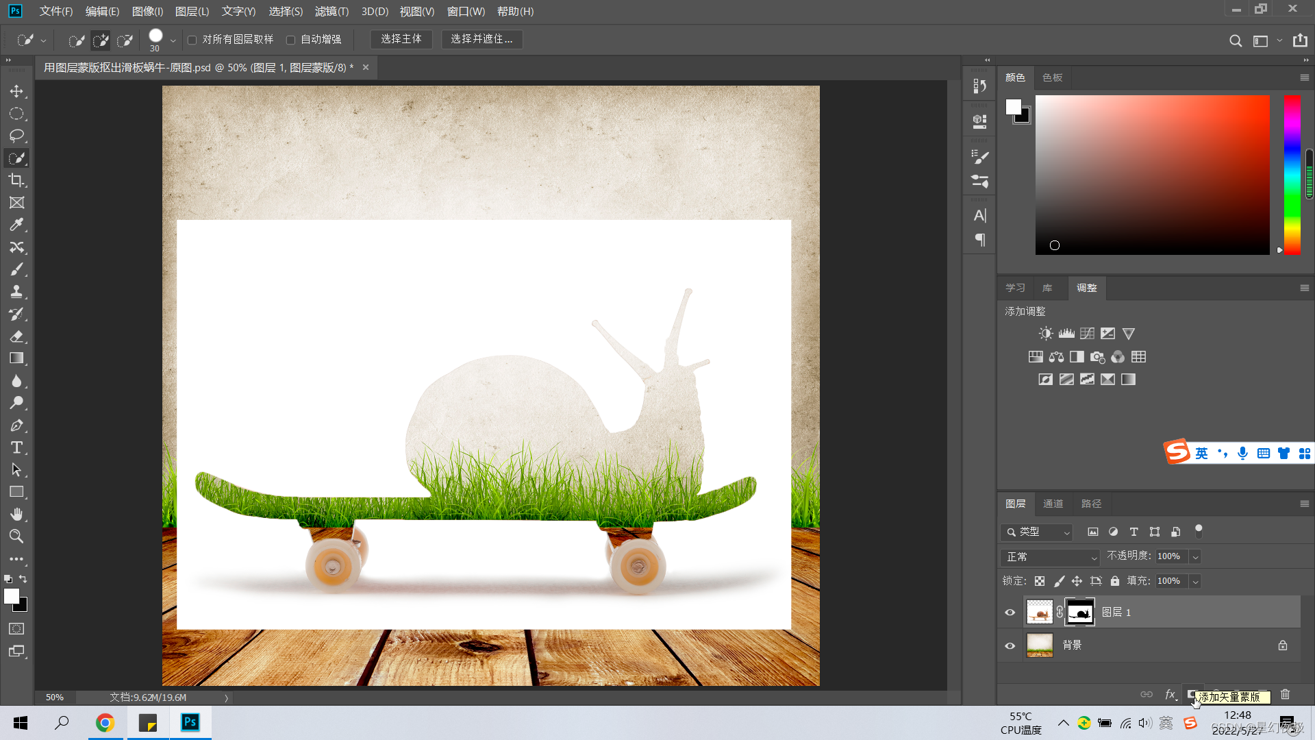Hide the 图层 1 layer

(1010, 613)
